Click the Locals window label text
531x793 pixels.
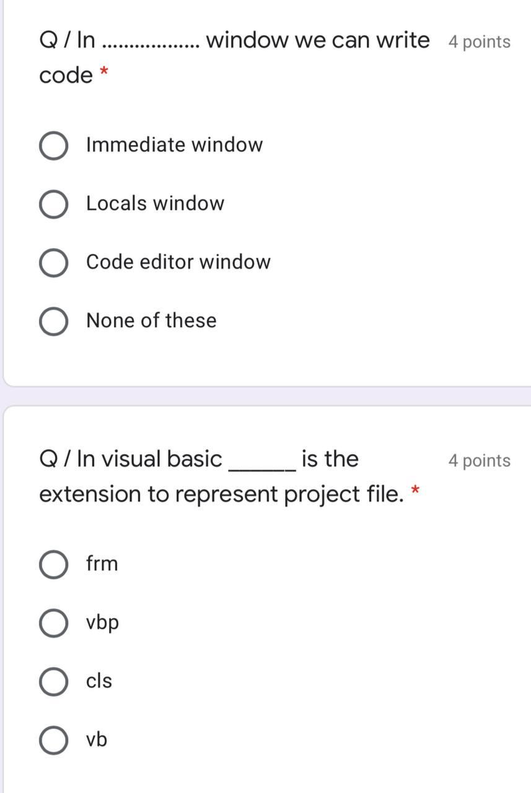156,203
